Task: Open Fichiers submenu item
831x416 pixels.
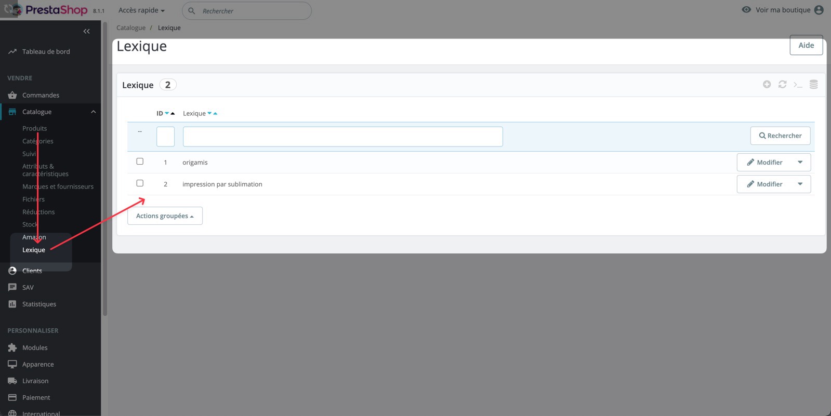Action: click(x=33, y=199)
